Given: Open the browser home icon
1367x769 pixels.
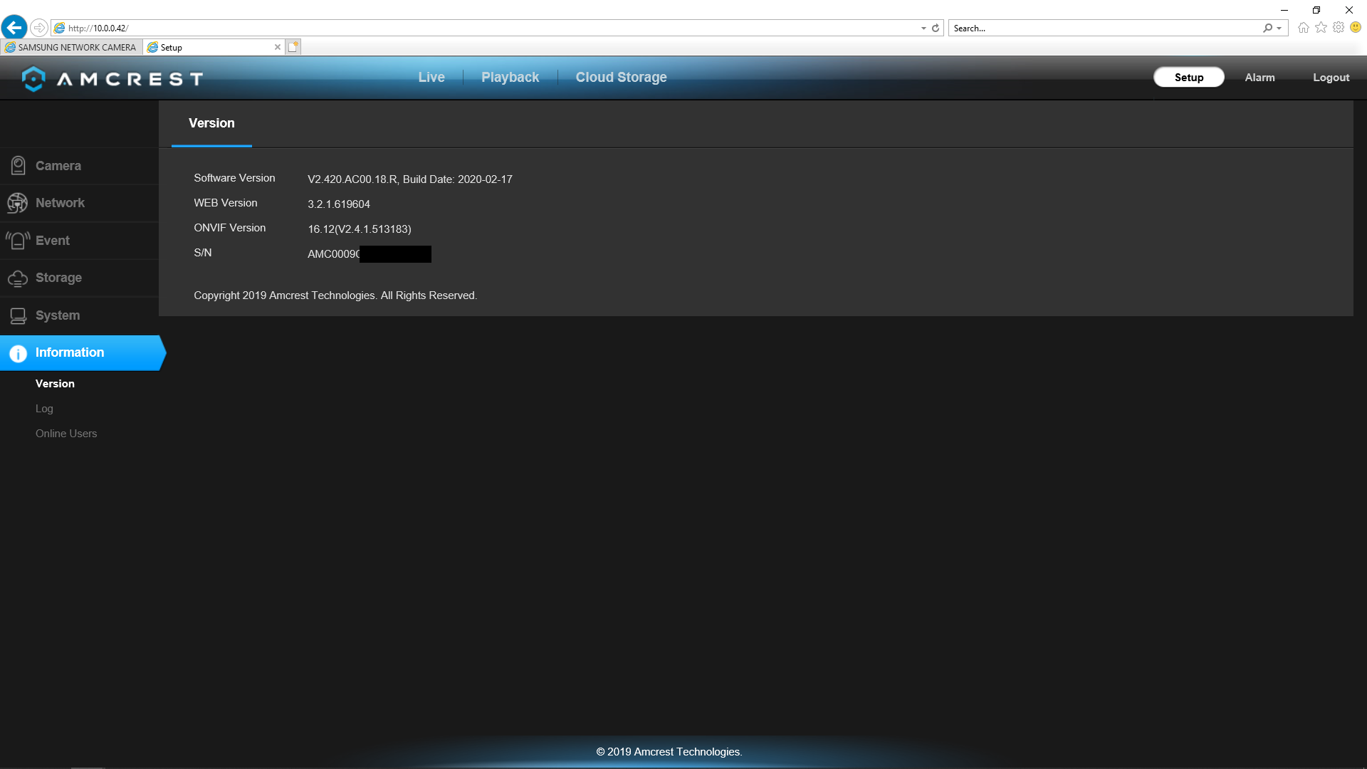Looking at the screenshot, I should coord(1303,28).
